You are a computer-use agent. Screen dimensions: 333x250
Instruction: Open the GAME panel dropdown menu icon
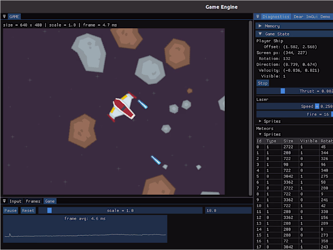pos(4,16)
